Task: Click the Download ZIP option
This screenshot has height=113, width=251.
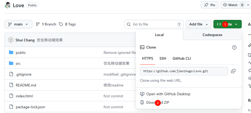Action: point(158,102)
